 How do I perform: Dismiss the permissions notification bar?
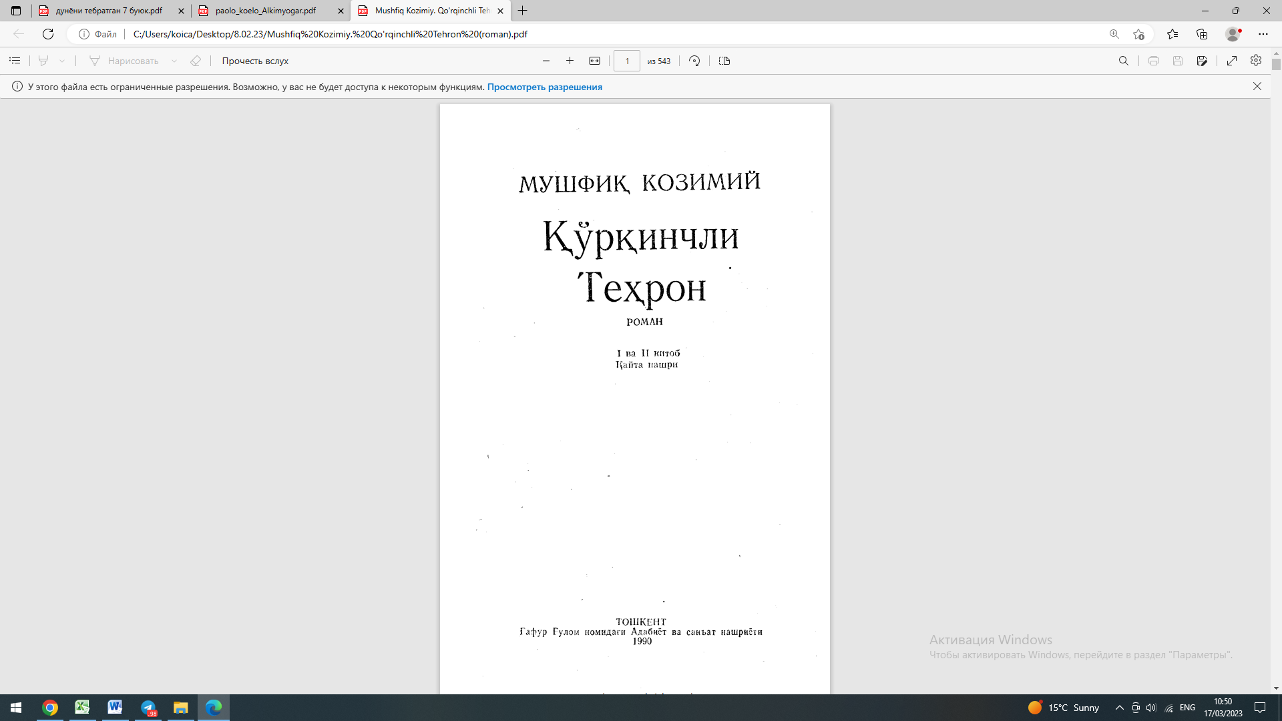(x=1257, y=87)
